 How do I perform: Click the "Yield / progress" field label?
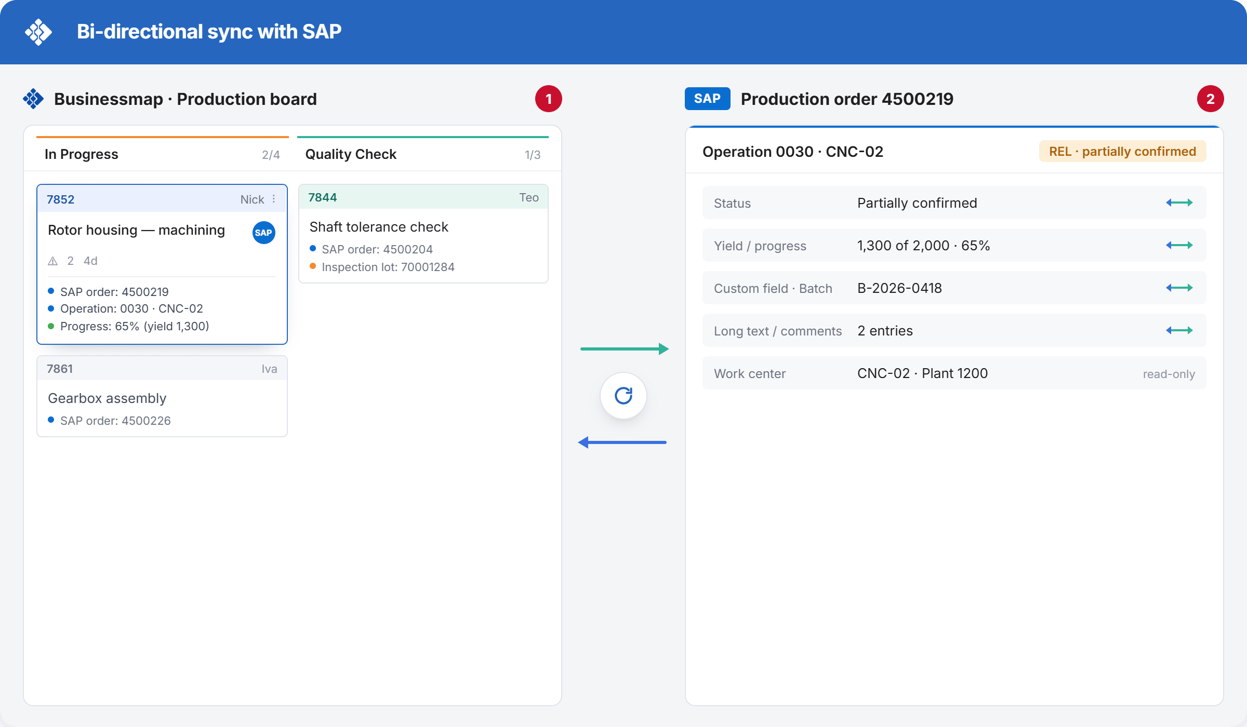760,246
